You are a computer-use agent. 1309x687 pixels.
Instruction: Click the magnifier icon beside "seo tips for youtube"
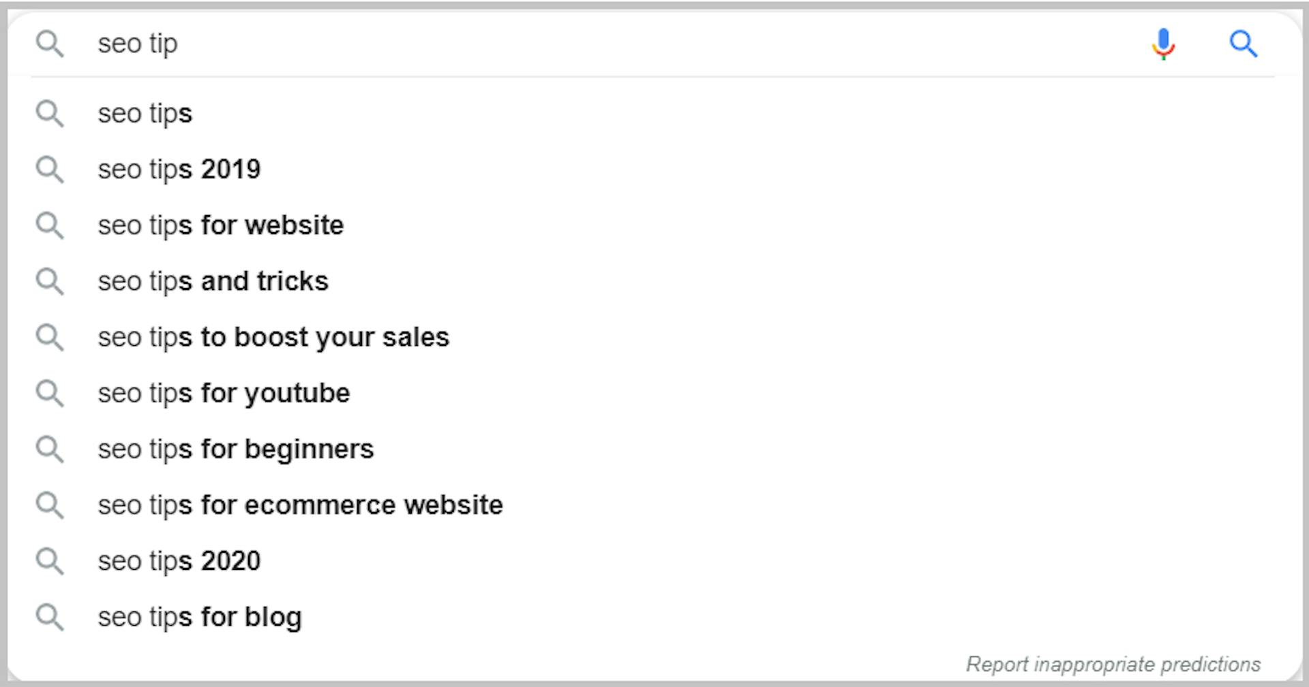[50, 394]
